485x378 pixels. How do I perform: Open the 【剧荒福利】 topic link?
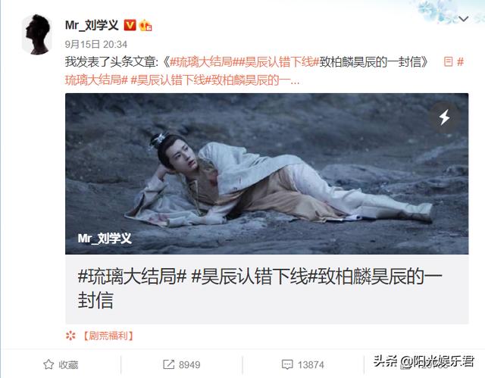pos(108,336)
